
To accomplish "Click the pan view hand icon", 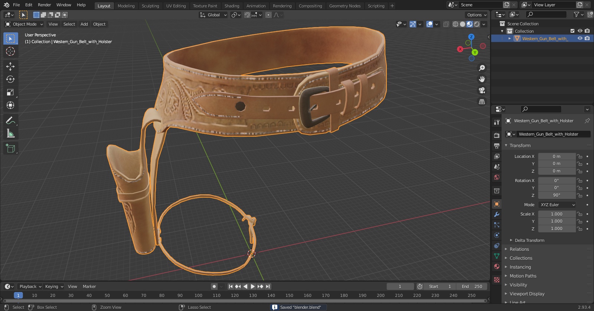I will 482,79.
